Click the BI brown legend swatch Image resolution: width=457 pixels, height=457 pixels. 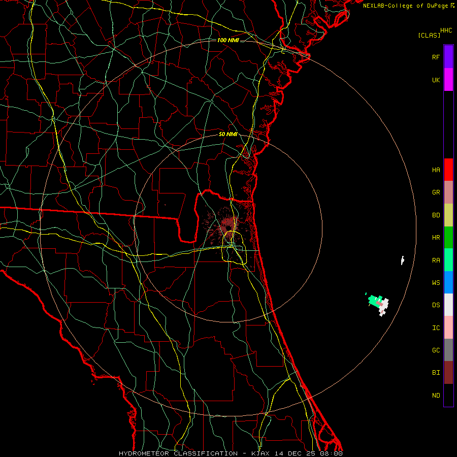[448, 373]
